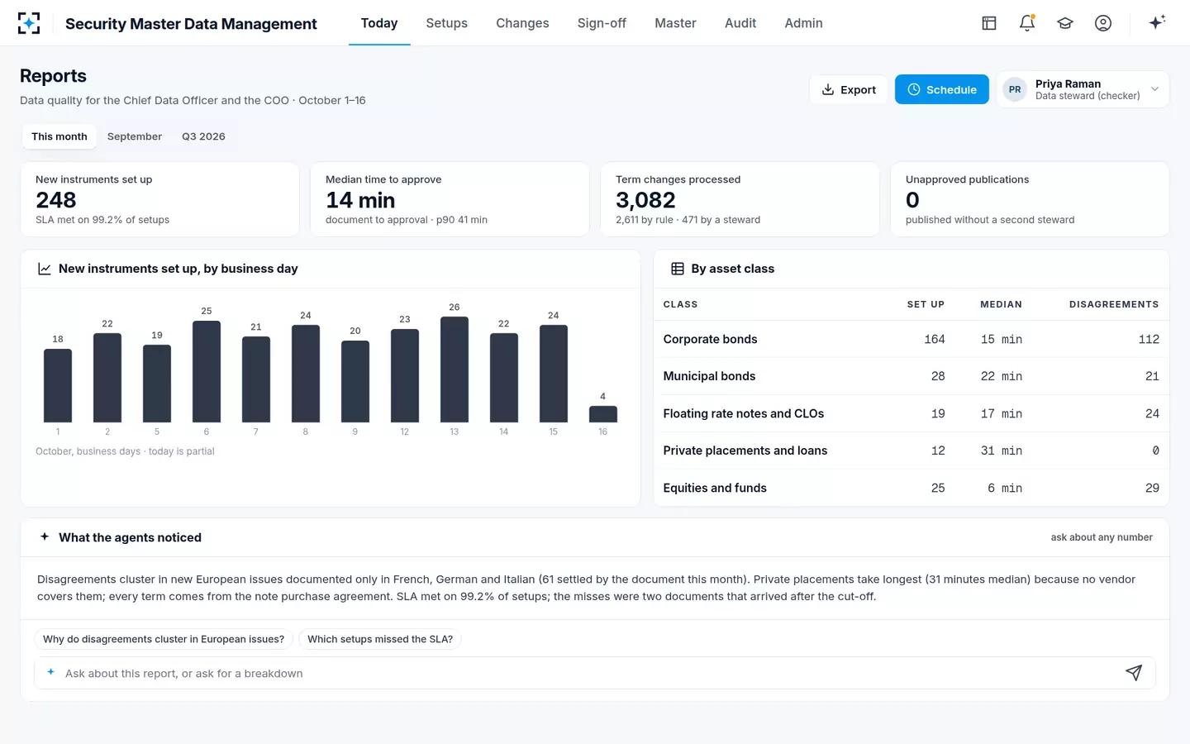Image resolution: width=1190 pixels, height=744 pixels.
Task: Click the DISAGREEMENTS column header
Action: (1114, 304)
